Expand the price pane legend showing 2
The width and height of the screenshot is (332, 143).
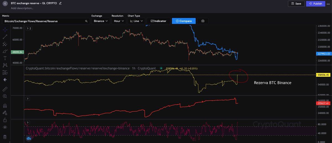pos(29,28)
